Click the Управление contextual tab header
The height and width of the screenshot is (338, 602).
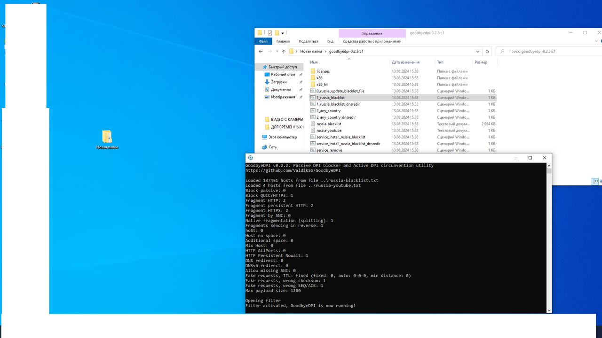coord(372,33)
